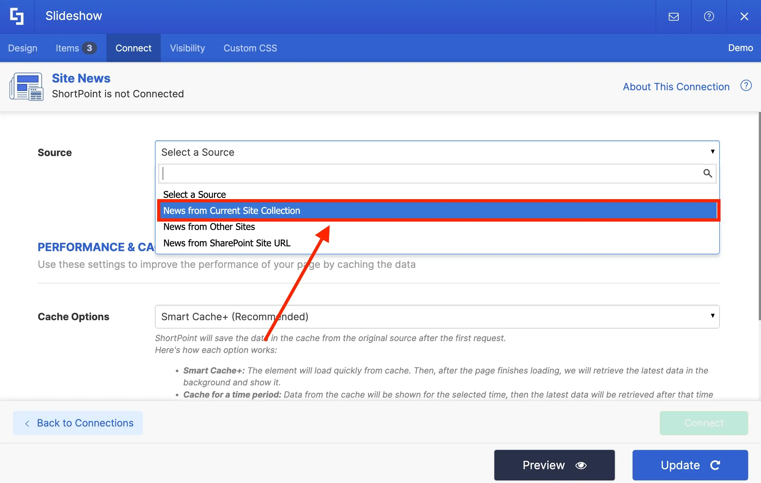Viewport: 761px width, 483px height.
Task: Open the About This Connection link
Action: click(x=676, y=87)
